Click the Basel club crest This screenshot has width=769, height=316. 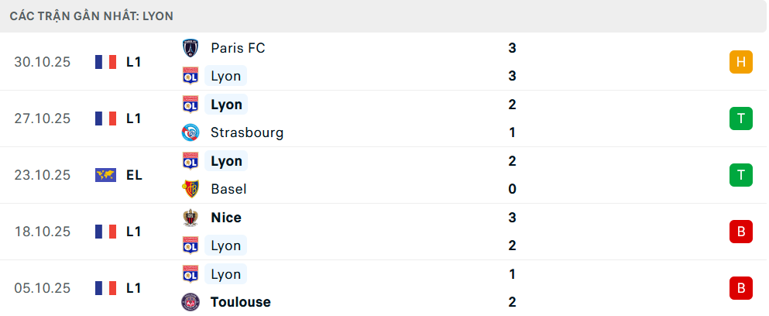[x=190, y=189]
